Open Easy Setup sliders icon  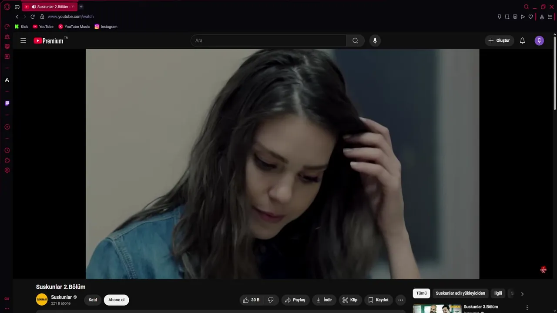[550, 17]
